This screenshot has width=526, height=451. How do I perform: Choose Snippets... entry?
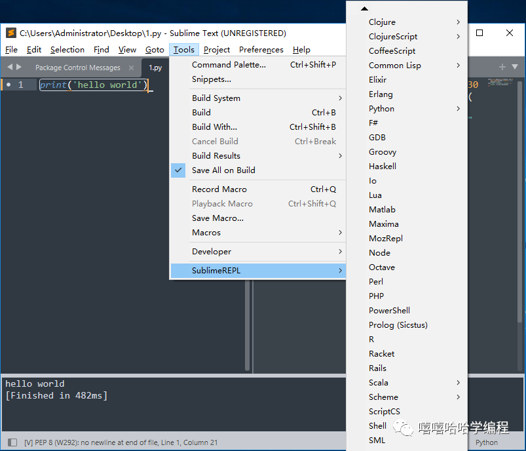tap(258, 79)
